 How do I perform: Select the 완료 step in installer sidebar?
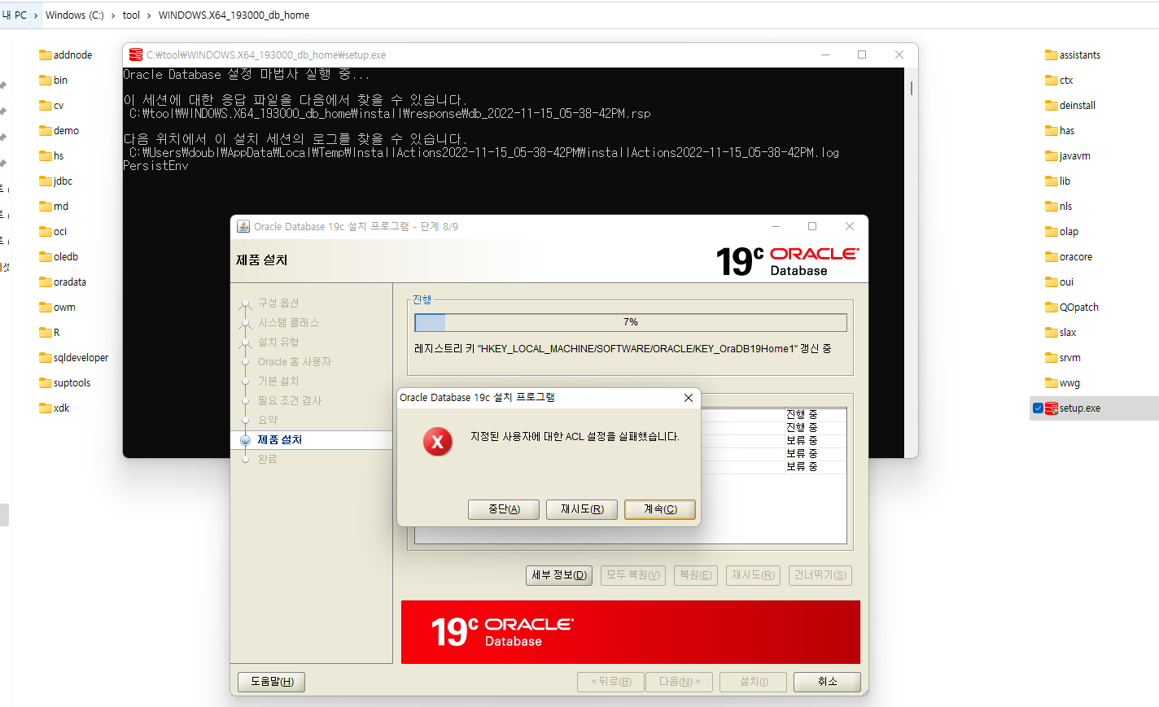268,460
